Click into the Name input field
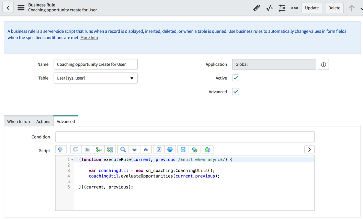Screen dimensions: 363x219 [95, 64]
